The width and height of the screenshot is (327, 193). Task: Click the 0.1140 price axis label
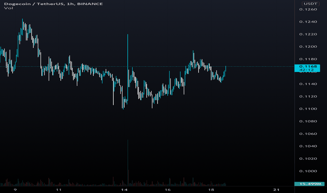308,84
